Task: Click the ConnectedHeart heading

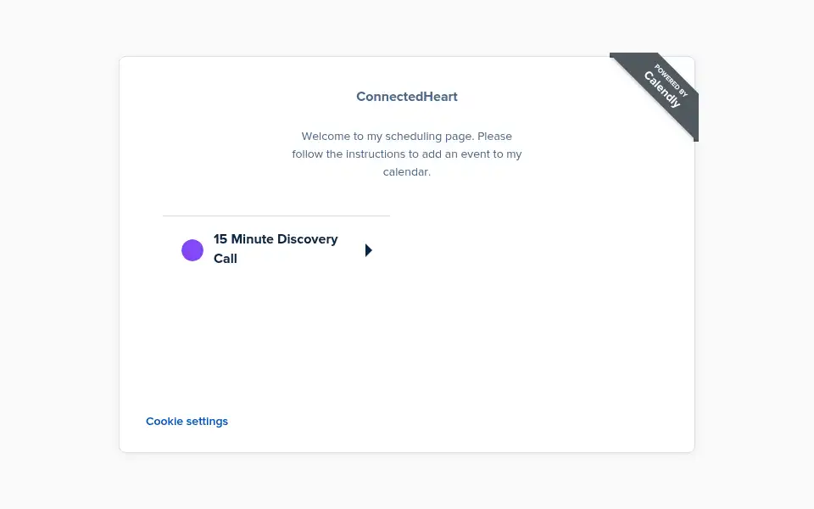Action: tap(407, 97)
